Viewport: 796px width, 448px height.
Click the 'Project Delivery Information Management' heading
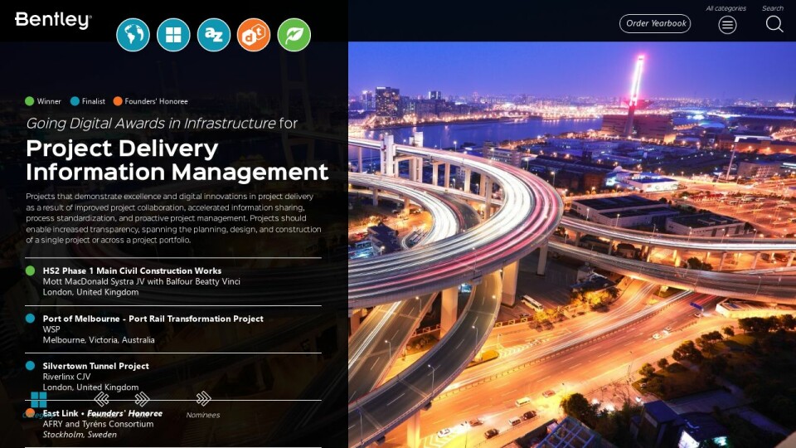(x=177, y=160)
